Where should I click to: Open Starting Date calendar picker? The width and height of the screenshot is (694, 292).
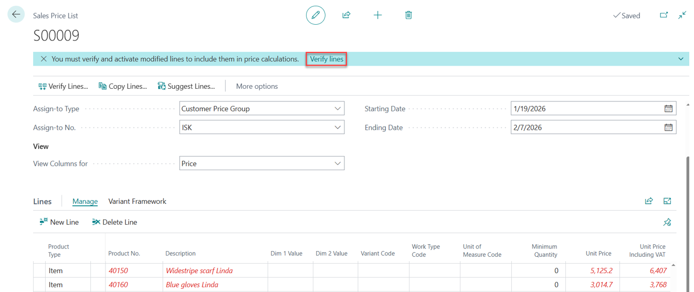click(x=668, y=109)
